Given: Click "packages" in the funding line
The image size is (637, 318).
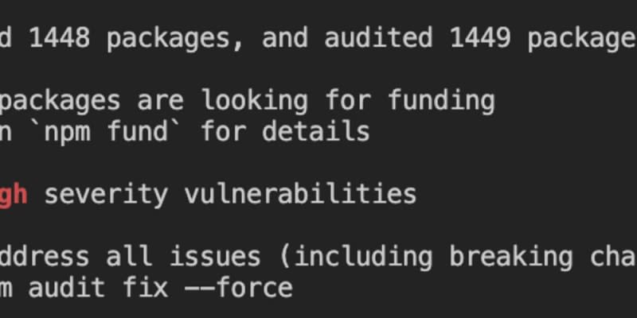Looking at the screenshot, I should (x=60, y=101).
